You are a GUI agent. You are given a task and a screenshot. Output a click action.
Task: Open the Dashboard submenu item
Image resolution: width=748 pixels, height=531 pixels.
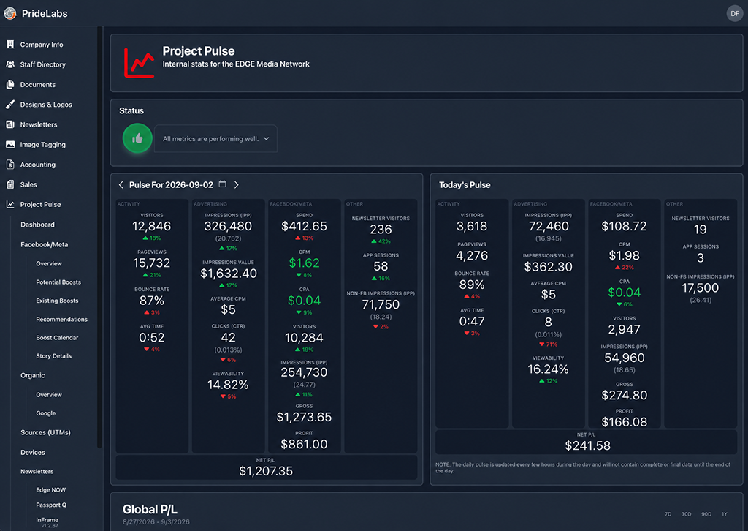point(37,225)
